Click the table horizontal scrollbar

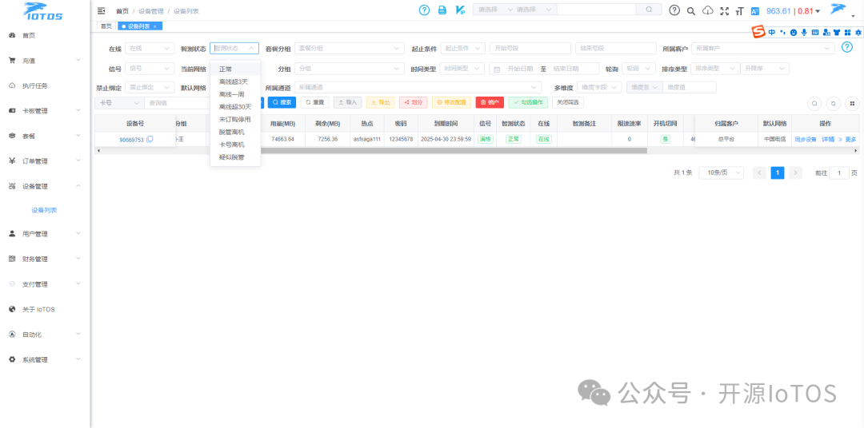[373, 150]
